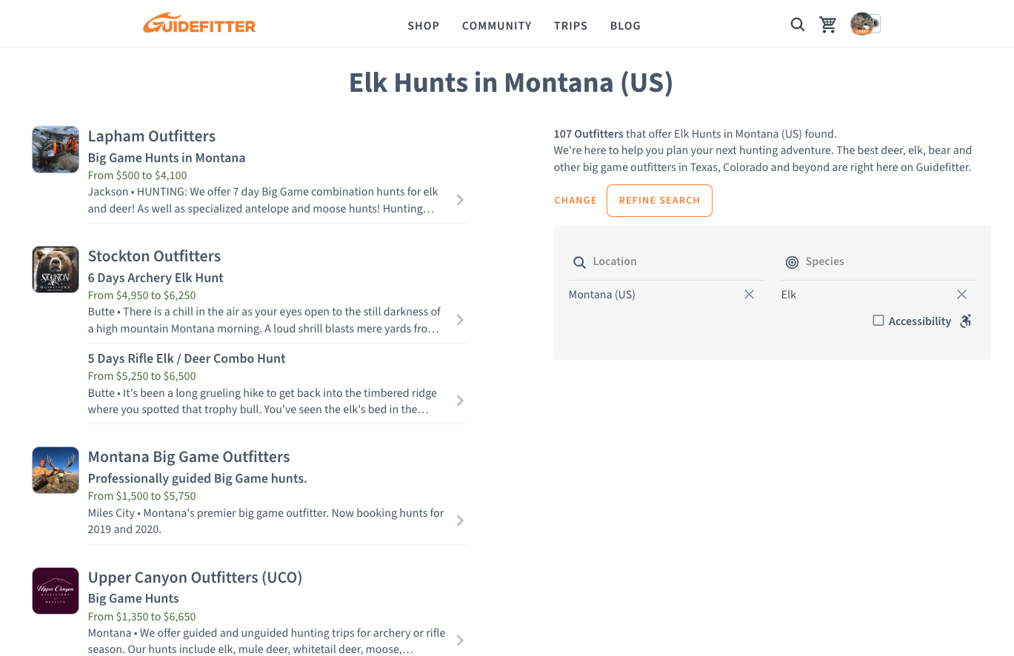Remove the Elk species filter

point(961,294)
